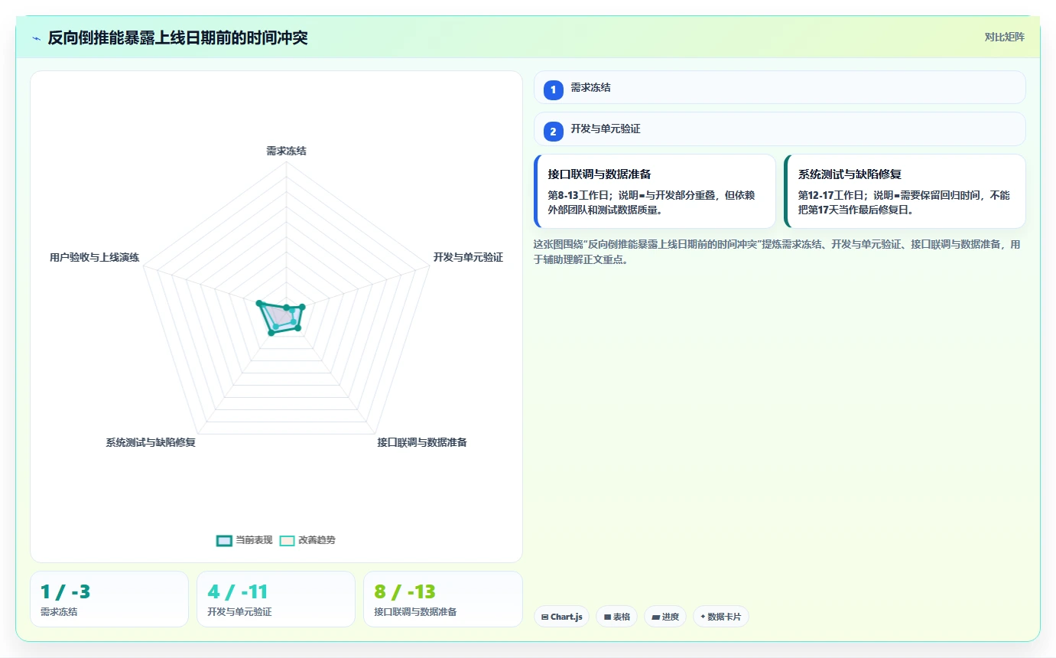Click the text 第12-17工作日 in the card
The height and width of the screenshot is (658, 1056).
pyautogui.click(x=831, y=196)
